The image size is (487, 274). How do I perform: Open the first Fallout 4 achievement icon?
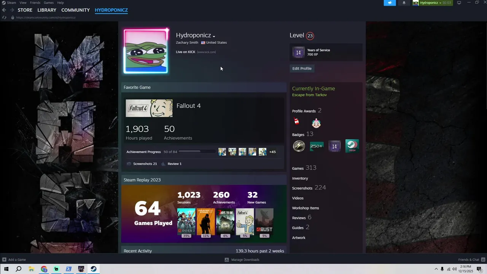pyautogui.click(x=222, y=152)
